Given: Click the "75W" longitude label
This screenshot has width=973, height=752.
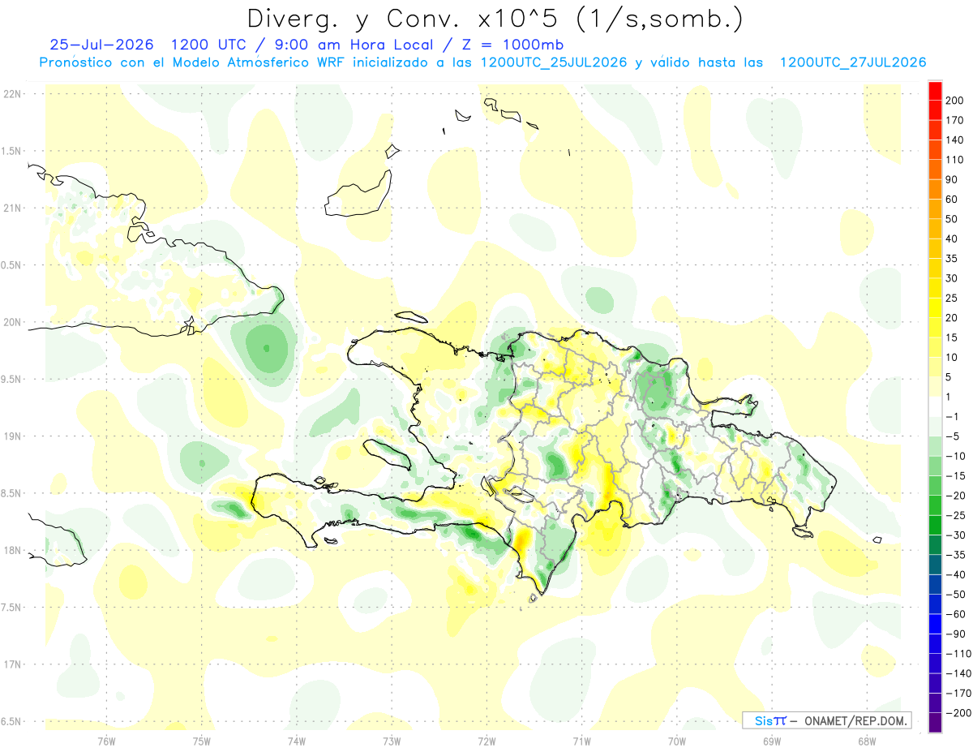Looking at the screenshot, I should 202,741.
